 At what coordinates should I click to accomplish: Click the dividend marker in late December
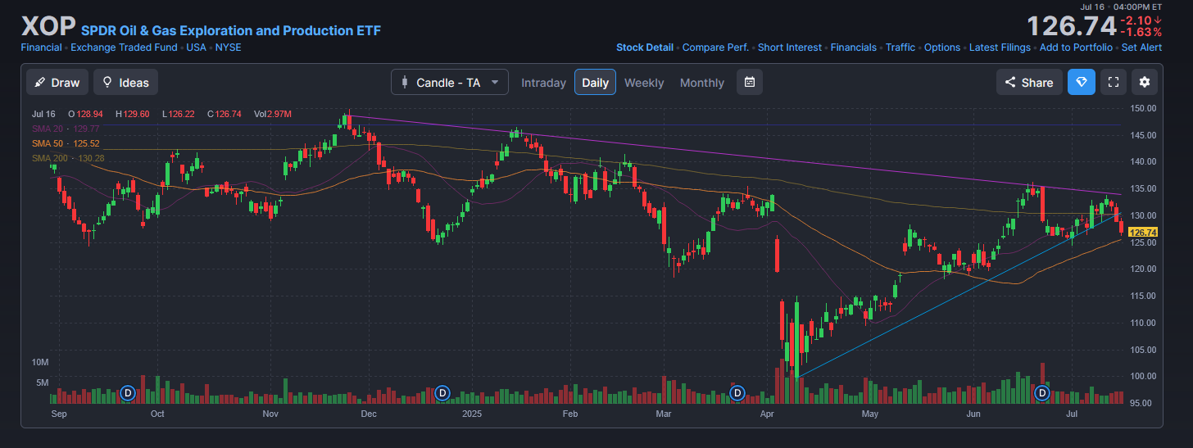(x=442, y=393)
